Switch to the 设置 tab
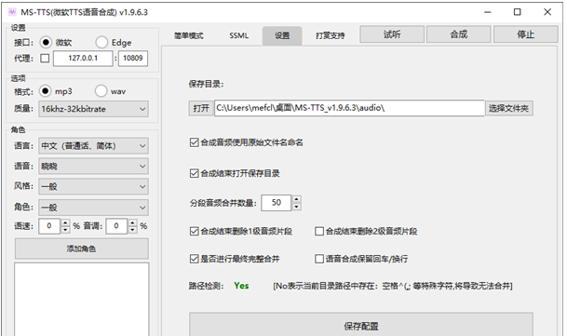Image resolution: width=567 pixels, height=336 pixels. [282, 35]
